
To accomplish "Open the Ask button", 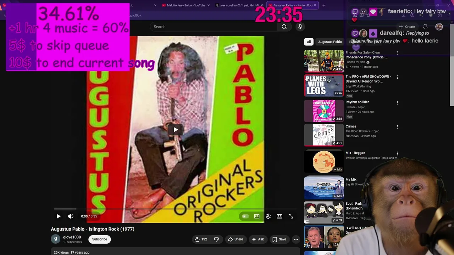I will [x=258, y=239].
